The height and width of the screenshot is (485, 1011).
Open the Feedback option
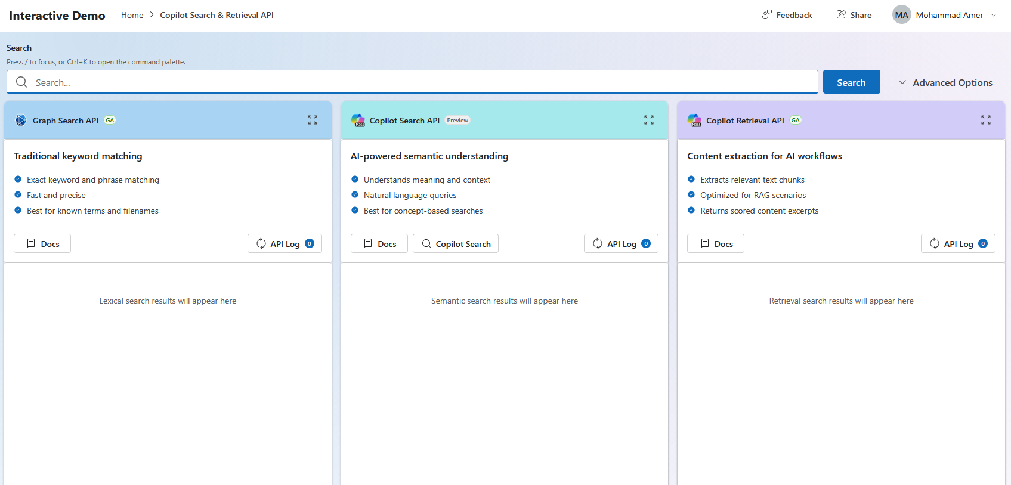click(x=787, y=15)
